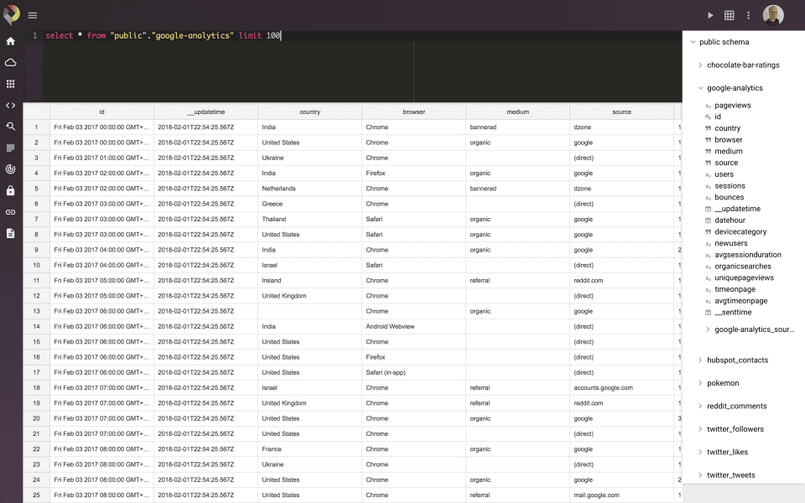
Task: Go to Home in the sidebar
Action: tap(11, 41)
